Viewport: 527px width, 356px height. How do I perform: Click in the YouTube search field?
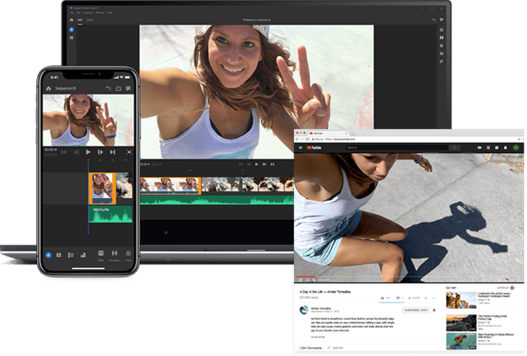point(395,148)
